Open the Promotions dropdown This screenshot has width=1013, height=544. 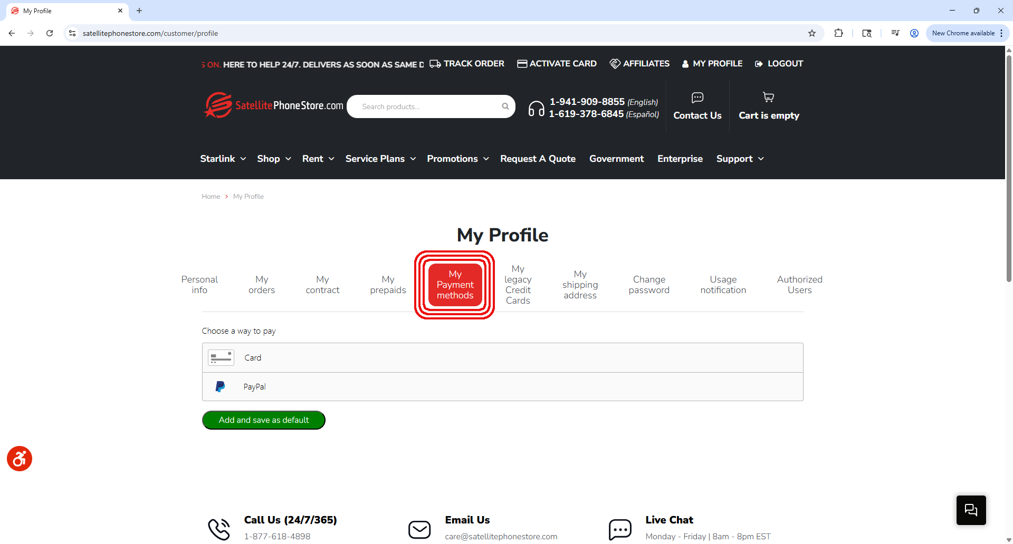click(x=458, y=159)
